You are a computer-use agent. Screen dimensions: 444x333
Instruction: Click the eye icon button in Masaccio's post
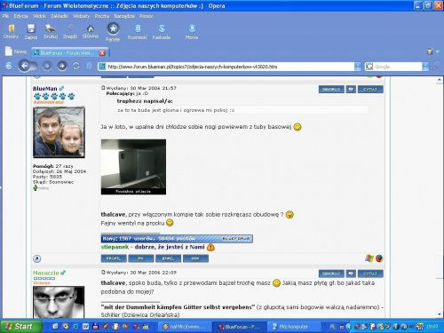click(351, 274)
